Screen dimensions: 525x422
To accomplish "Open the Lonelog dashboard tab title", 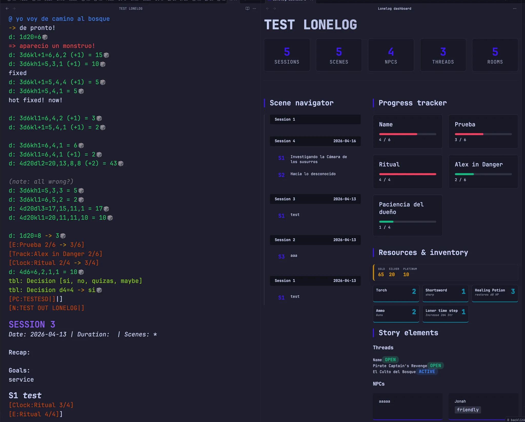I will pos(395,8).
